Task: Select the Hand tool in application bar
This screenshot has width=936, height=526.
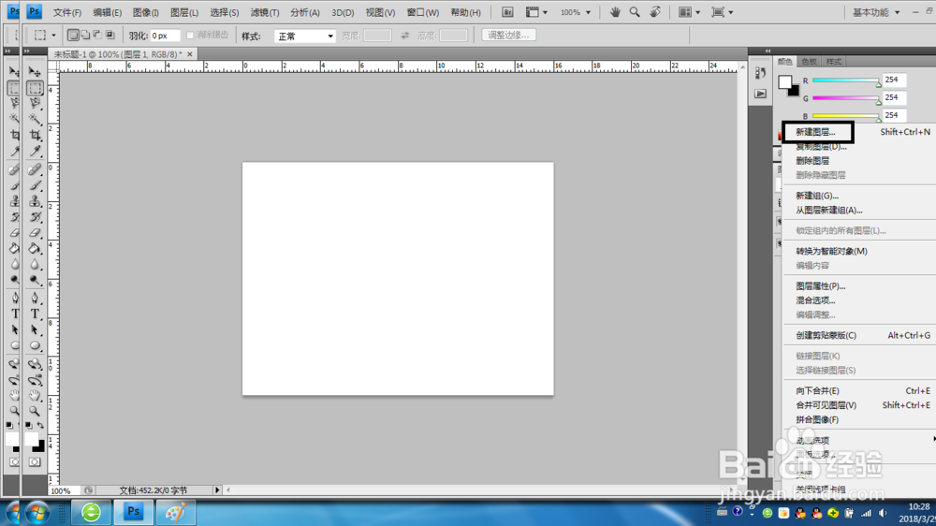Action: point(615,12)
